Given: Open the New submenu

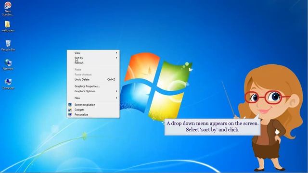Looking at the screenshot, I should pos(93,98).
